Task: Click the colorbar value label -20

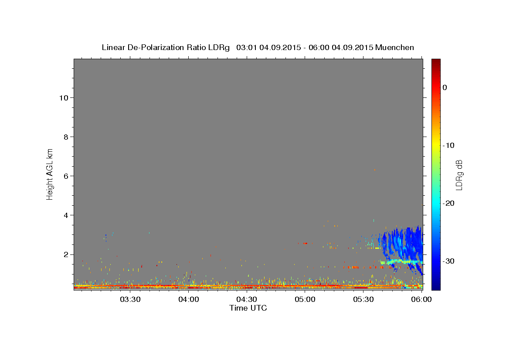Action: [448, 203]
